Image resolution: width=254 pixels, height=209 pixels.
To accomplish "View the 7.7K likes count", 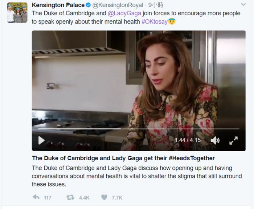I will pyautogui.click(x=117, y=198).
